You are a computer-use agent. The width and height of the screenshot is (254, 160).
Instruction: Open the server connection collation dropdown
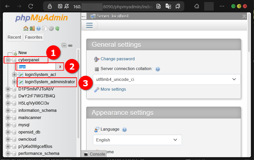167,79
